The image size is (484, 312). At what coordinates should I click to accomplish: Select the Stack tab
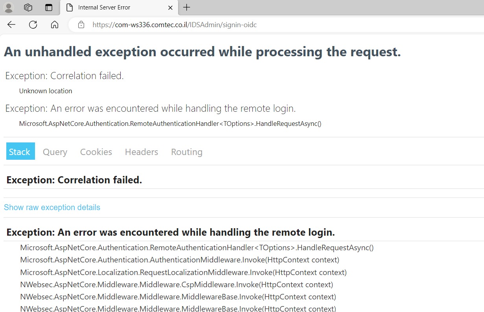click(20, 151)
